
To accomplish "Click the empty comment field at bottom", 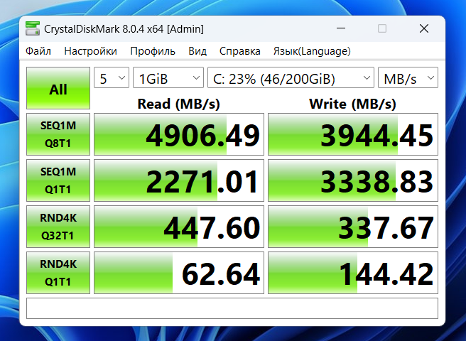I will point(232,308).
